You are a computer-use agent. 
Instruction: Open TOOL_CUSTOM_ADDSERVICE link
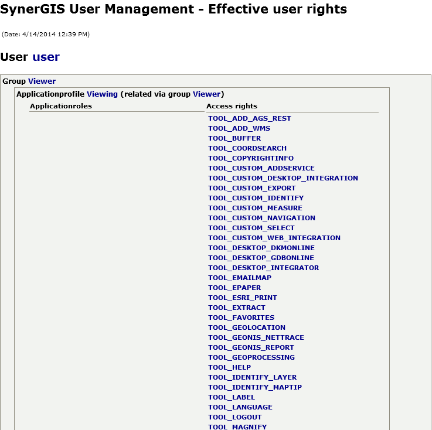point(261,168)
